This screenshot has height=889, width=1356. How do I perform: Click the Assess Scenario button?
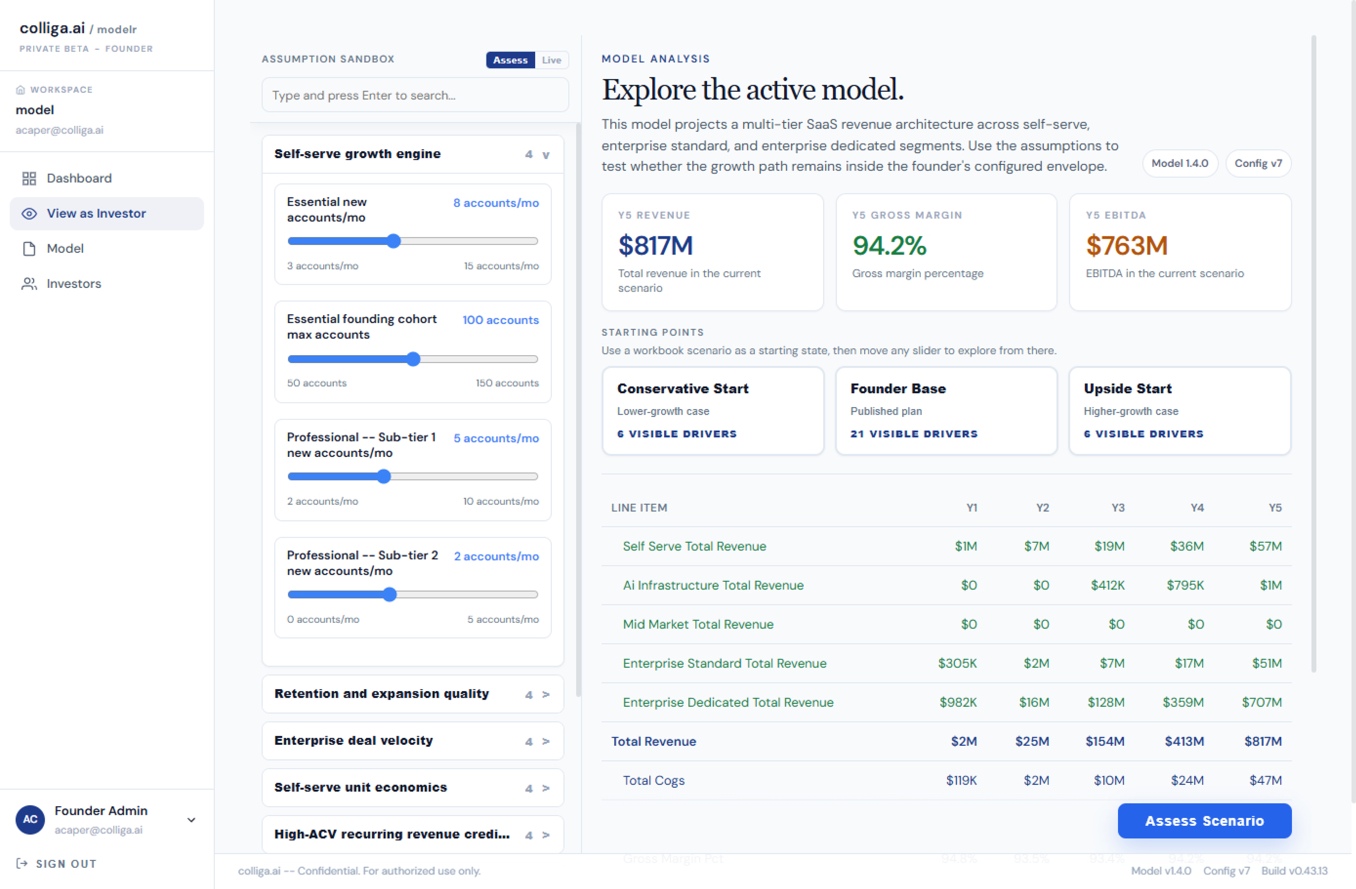click(1205, 821)
